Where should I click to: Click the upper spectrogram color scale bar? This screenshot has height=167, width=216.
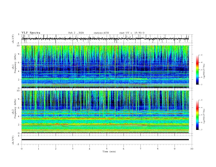coord(197,70)
